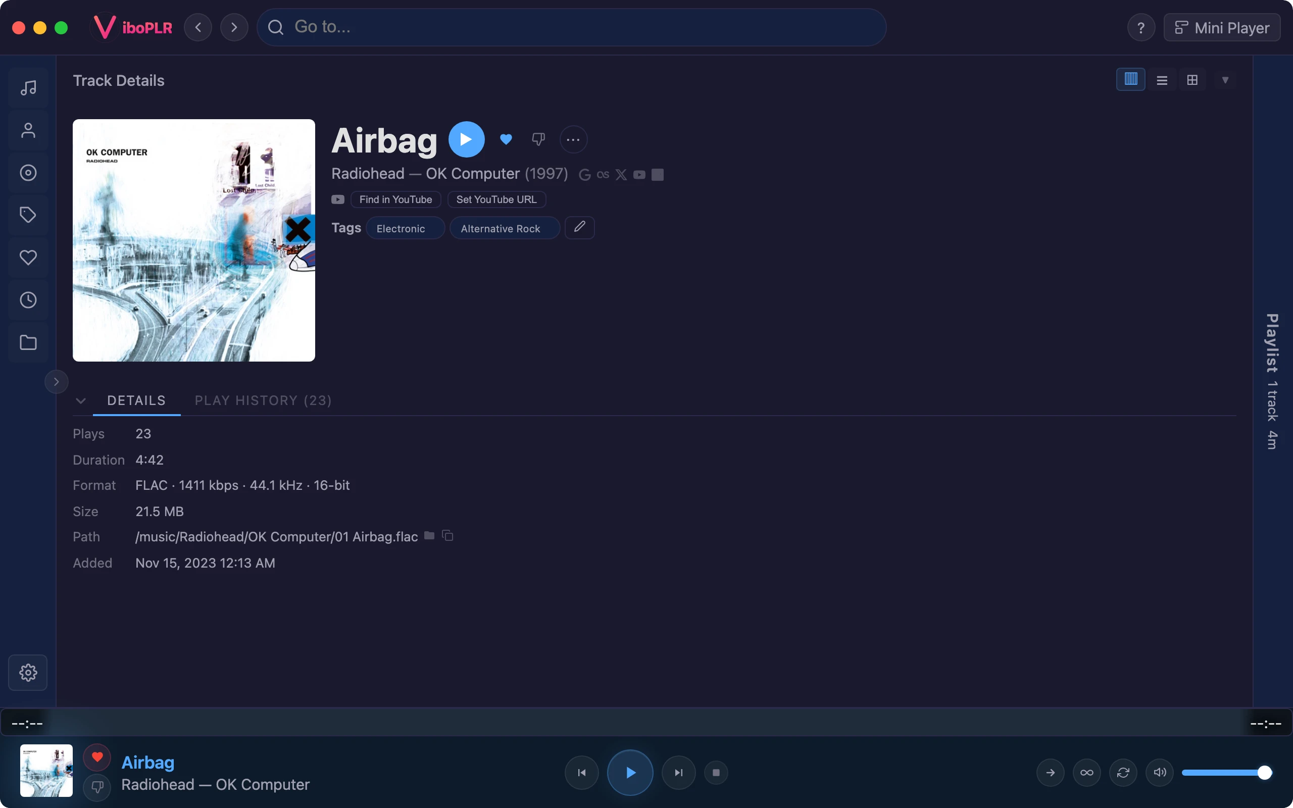Switch to the grid view layout
The image size is (1293, 808).
pyautogui.click(x=1192, y=80)
